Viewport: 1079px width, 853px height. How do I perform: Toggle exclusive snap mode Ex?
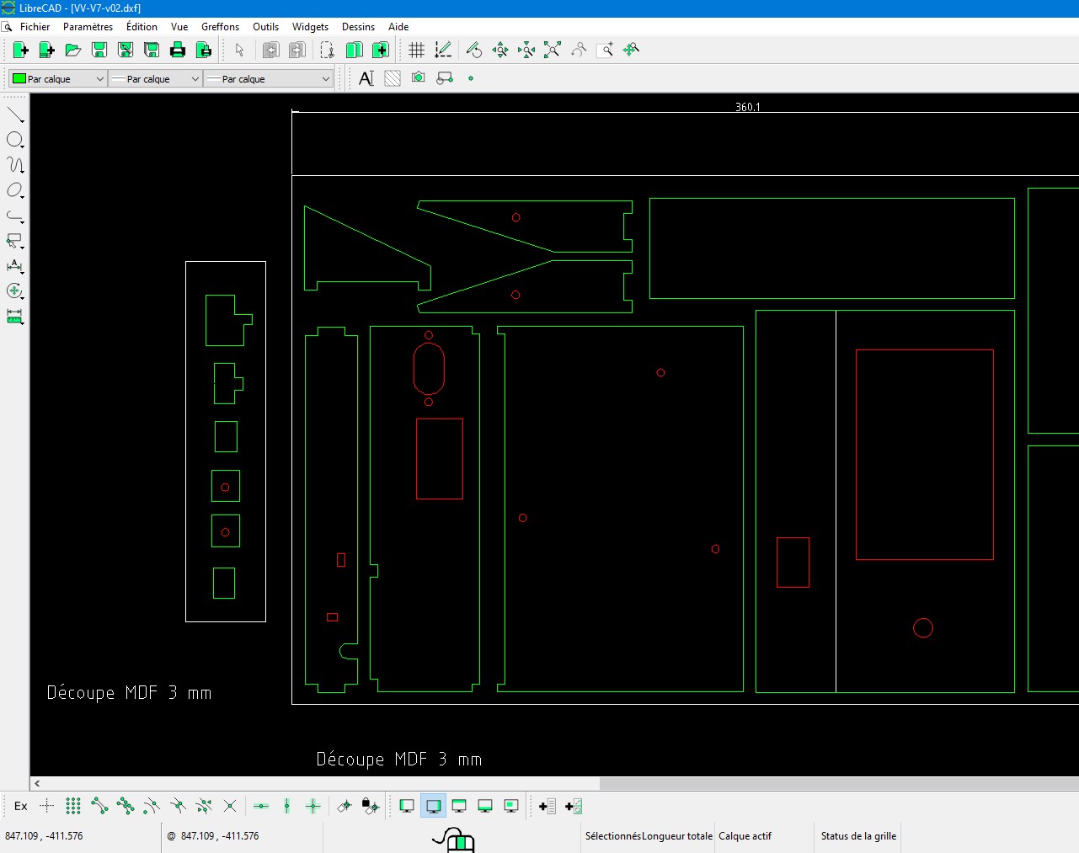[x=21, y=807]
